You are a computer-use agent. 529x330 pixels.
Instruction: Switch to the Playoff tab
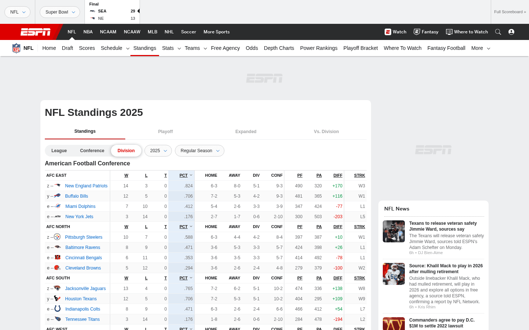[x=165, y=131]
